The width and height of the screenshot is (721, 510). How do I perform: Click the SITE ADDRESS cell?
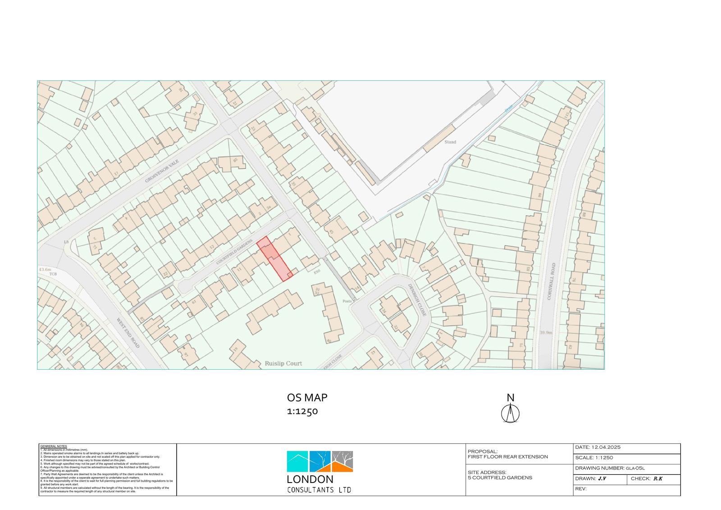519,475
